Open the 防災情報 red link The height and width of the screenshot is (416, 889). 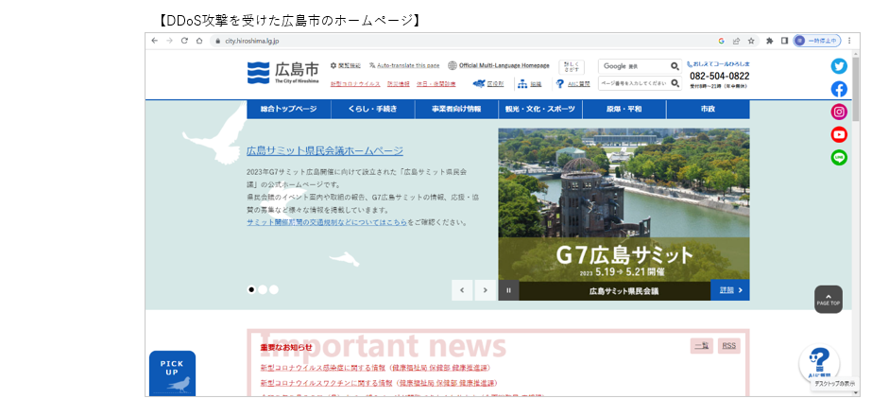pyautogui.click(x=398, y=84)
